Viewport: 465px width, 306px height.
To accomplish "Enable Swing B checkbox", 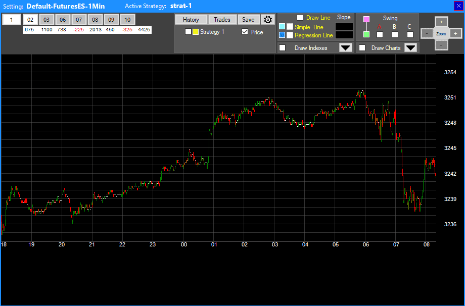I will (x=395, y=34).
